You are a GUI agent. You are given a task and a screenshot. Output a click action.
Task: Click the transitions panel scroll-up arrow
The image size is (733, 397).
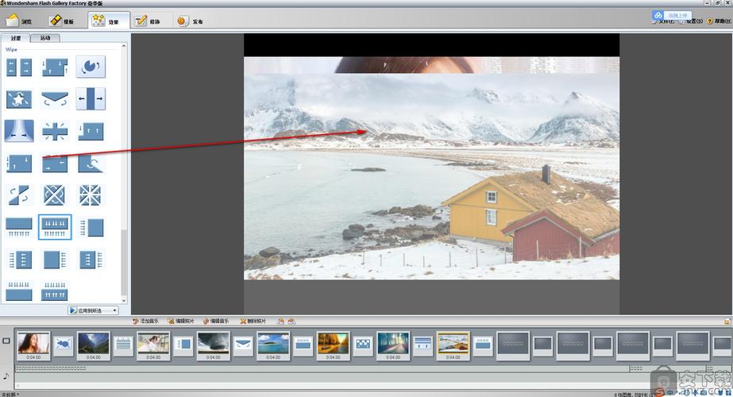124,46
